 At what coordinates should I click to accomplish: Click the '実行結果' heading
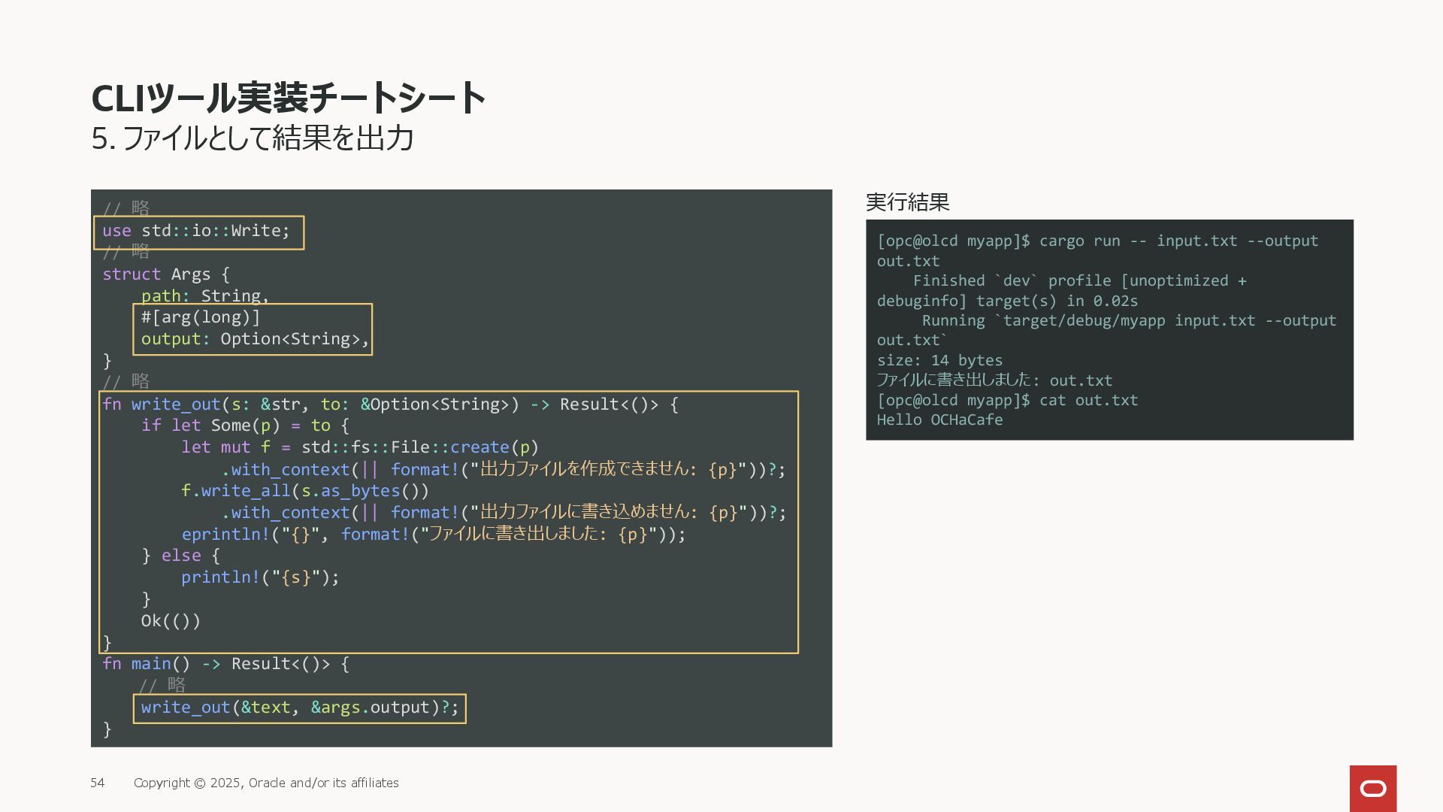point(907,201)
